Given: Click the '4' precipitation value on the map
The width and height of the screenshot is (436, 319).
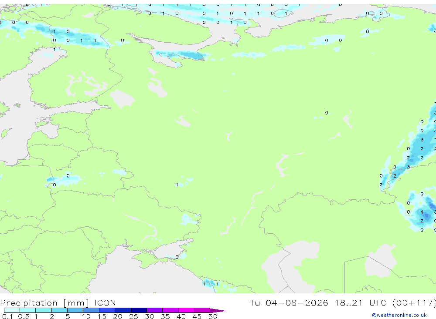Looking at the screenshot, I should [x=422, y=212].
